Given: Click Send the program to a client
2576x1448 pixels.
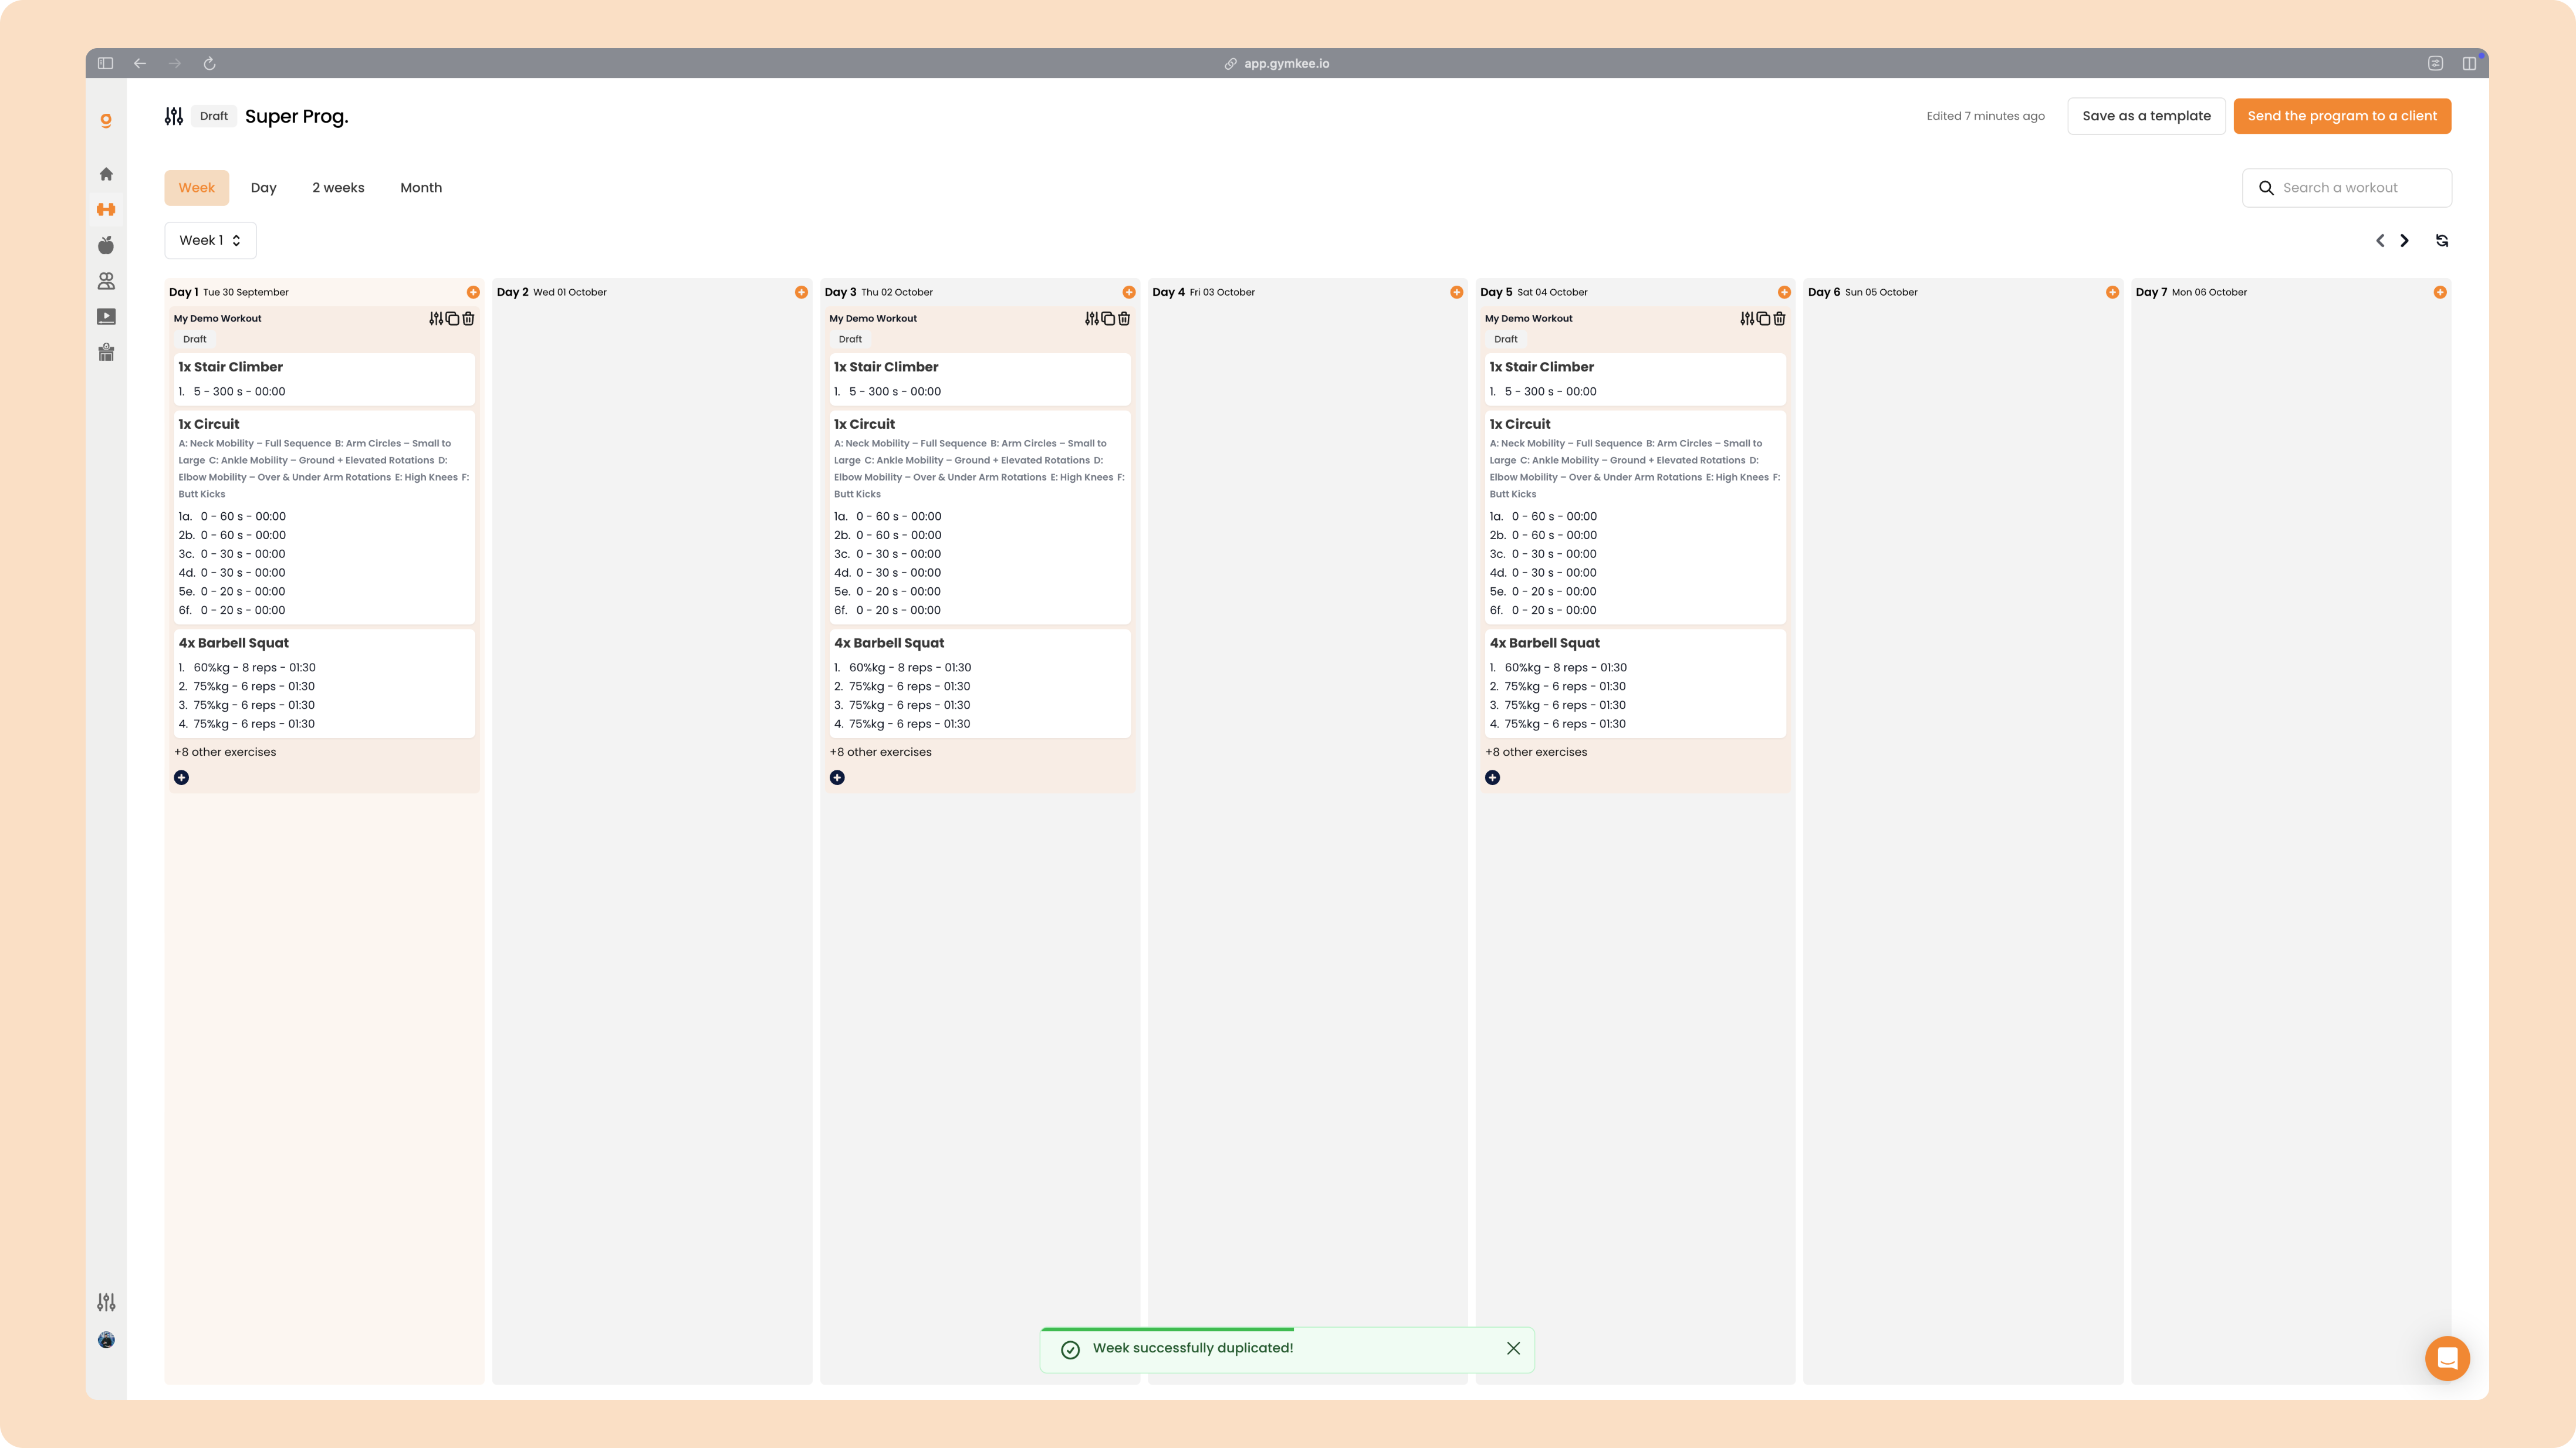Looking at the screenshot, I should [x=2342, y=116].
